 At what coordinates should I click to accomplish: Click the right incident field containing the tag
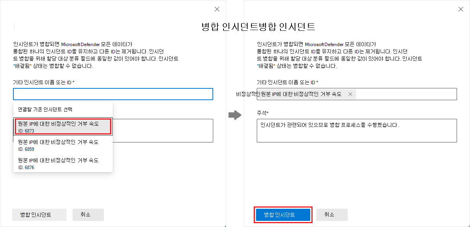point(405,94)
